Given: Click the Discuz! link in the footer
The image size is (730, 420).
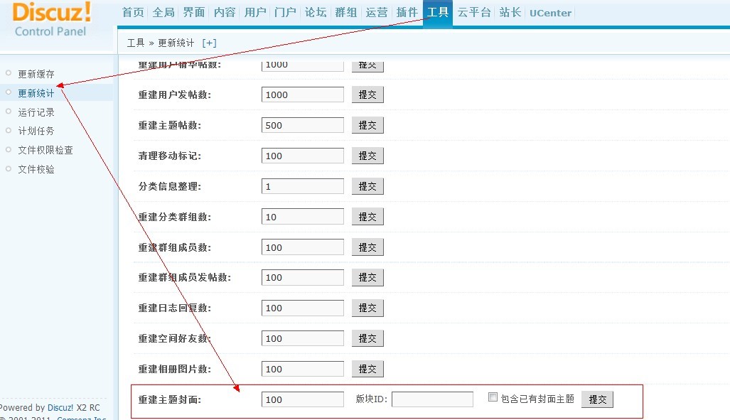Looking at the screenshot, I should click(x=60, y=407).
